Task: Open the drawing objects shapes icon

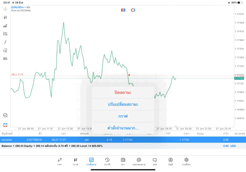Action: (5, 50)
